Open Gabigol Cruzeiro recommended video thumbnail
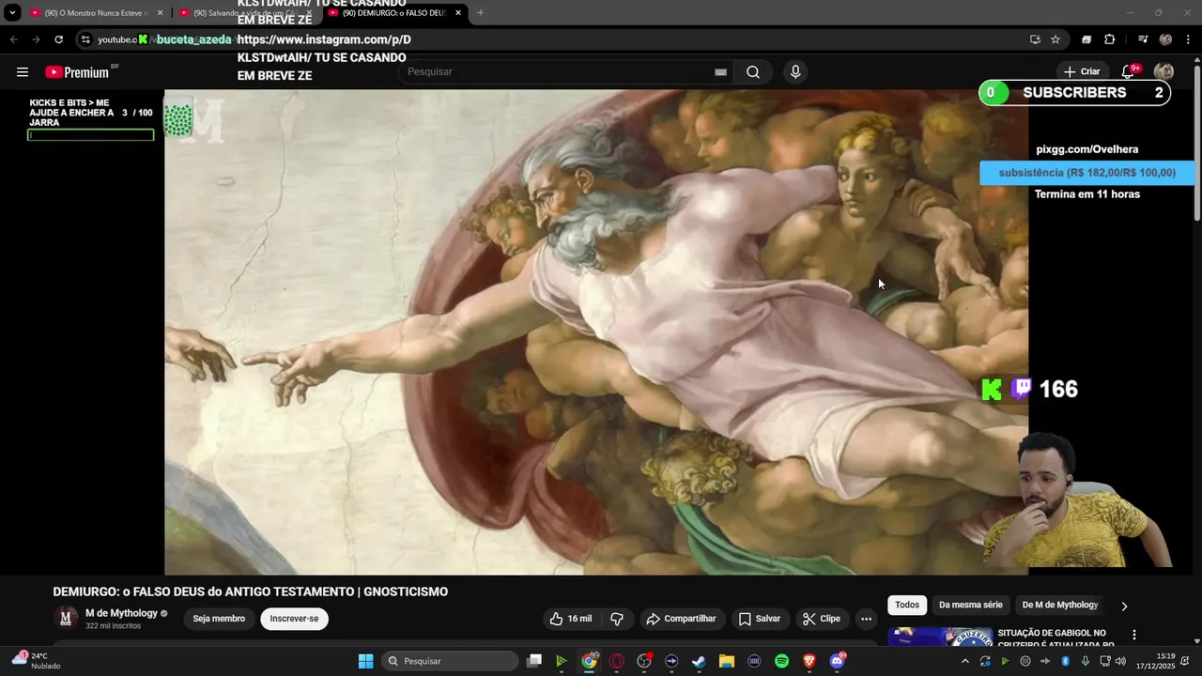Screen dimensions: 1202x676 940,638
